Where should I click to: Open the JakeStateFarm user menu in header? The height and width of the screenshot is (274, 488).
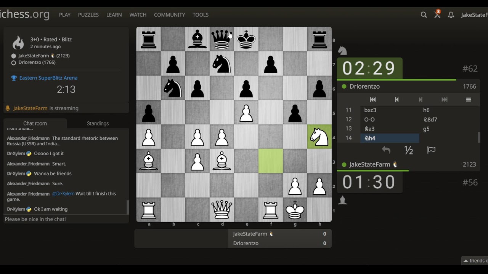[x=474, y=15]
